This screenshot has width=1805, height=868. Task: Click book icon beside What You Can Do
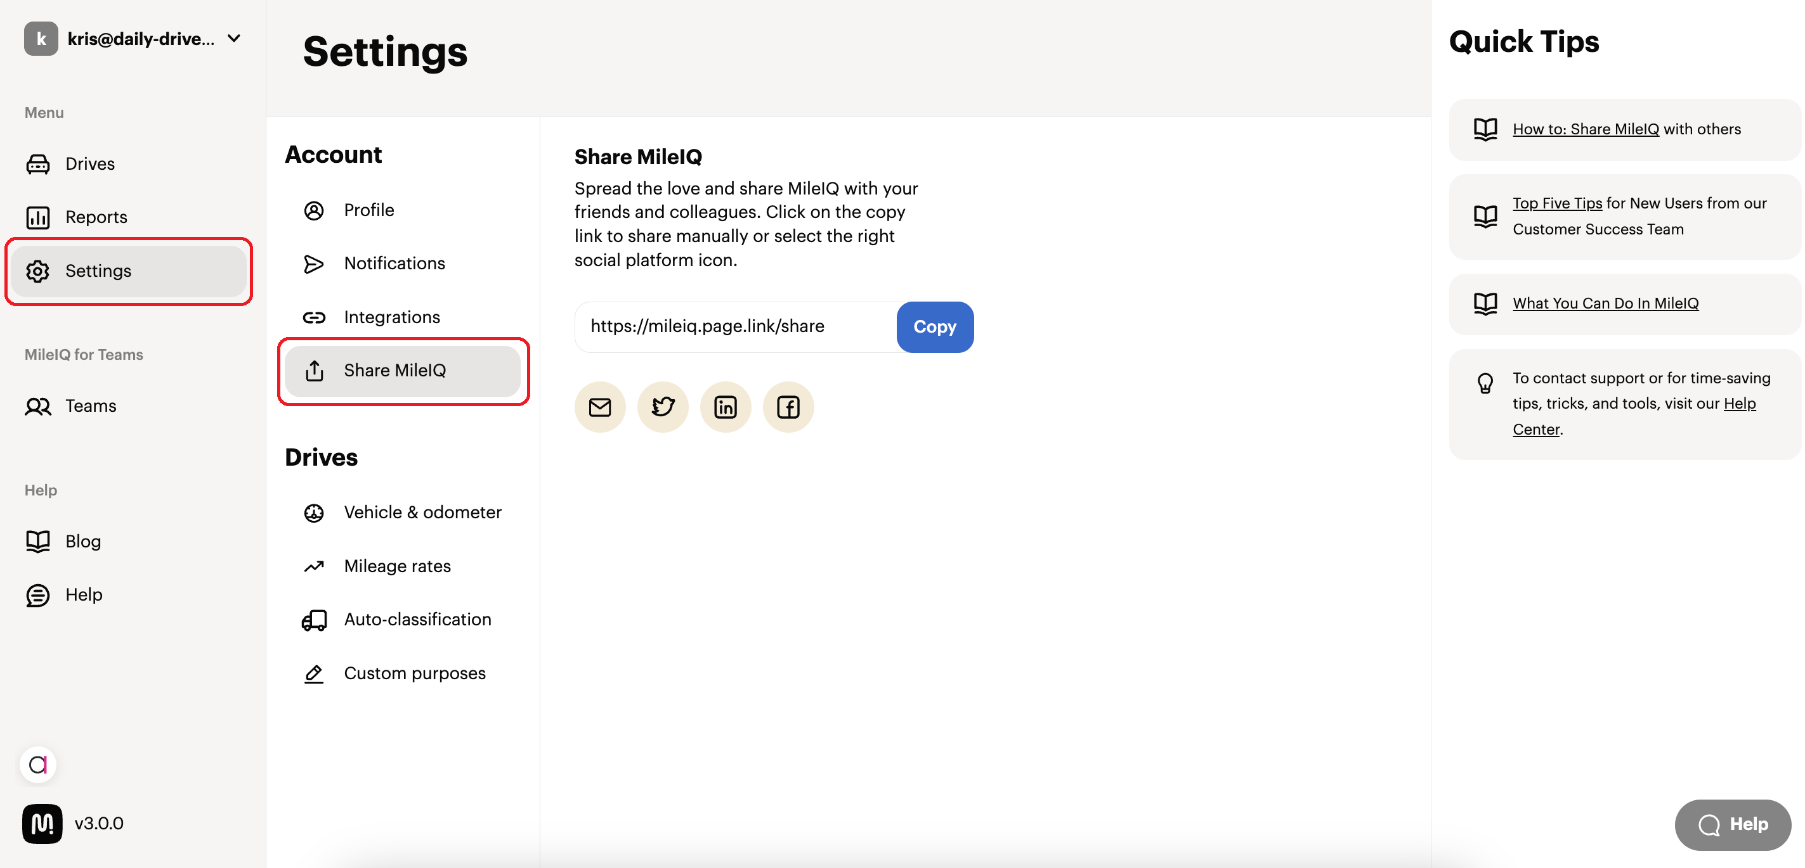[x=1485, y=304]
